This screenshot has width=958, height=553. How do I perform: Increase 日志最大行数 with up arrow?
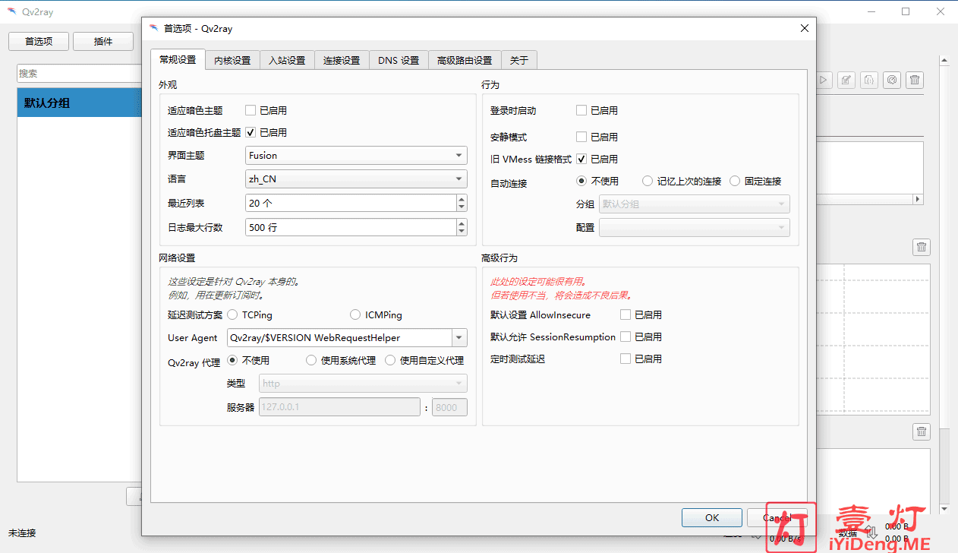point(462,223)
